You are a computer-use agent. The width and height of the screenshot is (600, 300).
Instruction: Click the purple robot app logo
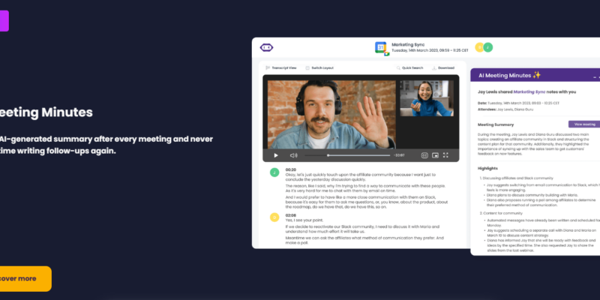(x=266, y=47)
